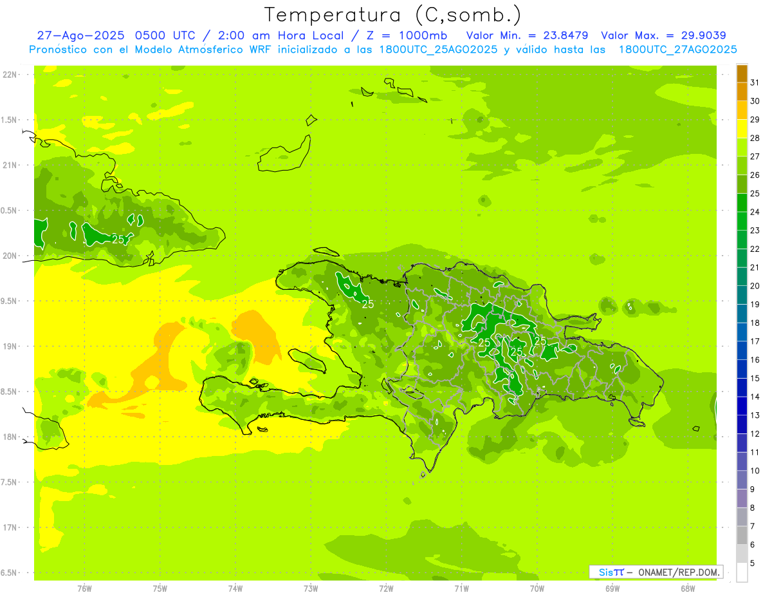Select the yellow legend swatch between 29 and 28

[742, 129]
